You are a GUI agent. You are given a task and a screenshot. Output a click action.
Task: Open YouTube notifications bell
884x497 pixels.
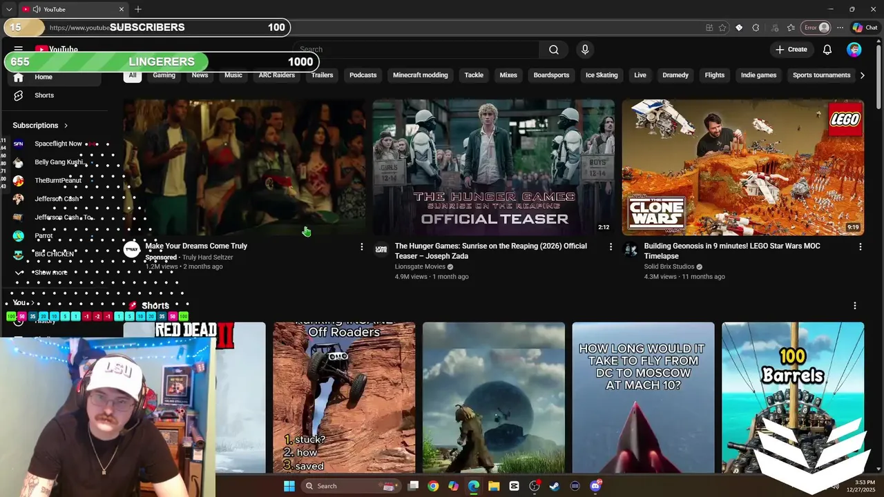[827, 50]
